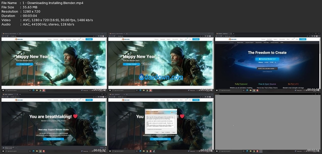Reload the page in the 00:00:10 frame browser
The width and height of the screenshot is (322, 154).
[x=8, y=36]
